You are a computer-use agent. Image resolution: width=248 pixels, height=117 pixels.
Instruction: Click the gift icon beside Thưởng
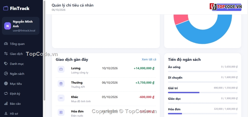tap(61, 84)
